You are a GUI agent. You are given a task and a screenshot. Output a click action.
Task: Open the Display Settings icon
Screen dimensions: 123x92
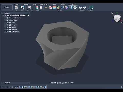tap(66, 83)
